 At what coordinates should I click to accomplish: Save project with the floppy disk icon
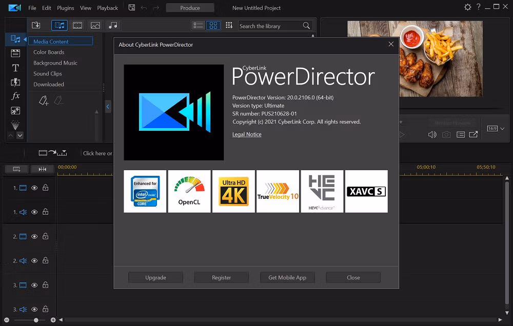132,8
